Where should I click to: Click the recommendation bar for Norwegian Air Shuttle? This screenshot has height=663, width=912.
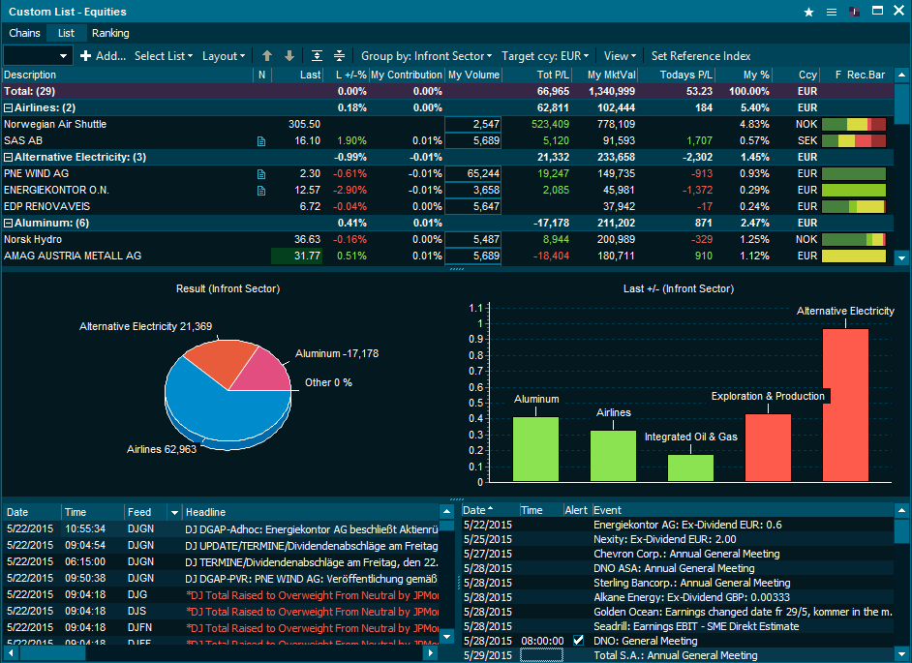[854, 125]
